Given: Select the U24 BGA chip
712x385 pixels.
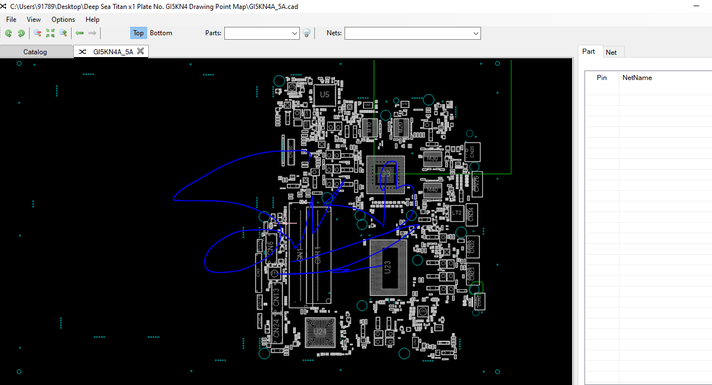Looking at the screenshot, I should tap(320, 332).
